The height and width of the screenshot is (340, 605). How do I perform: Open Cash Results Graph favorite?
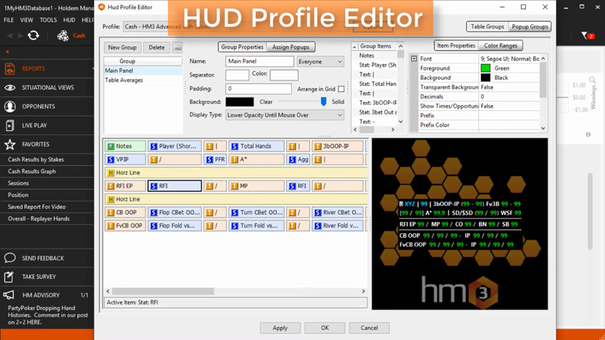pos(31,171)
